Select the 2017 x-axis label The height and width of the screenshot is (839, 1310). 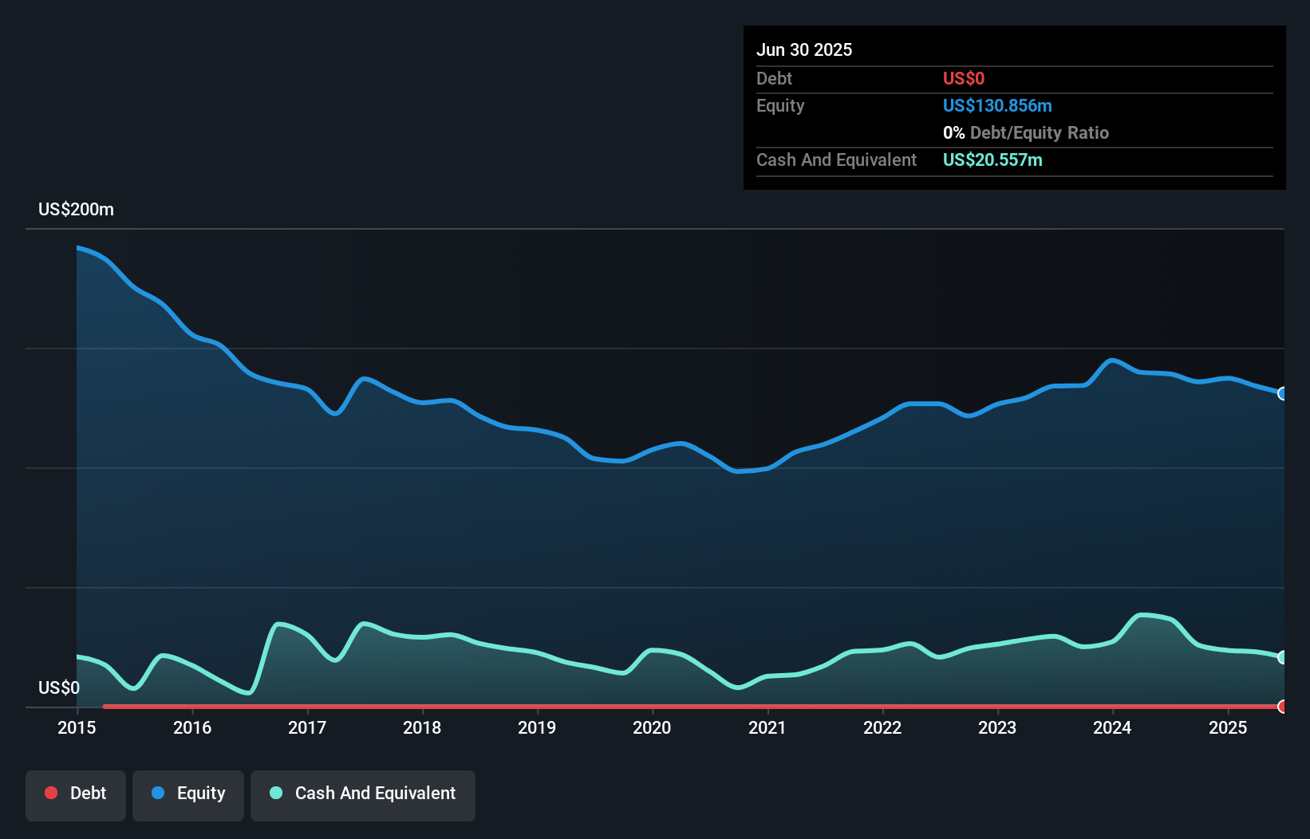(x=307, y=727)
